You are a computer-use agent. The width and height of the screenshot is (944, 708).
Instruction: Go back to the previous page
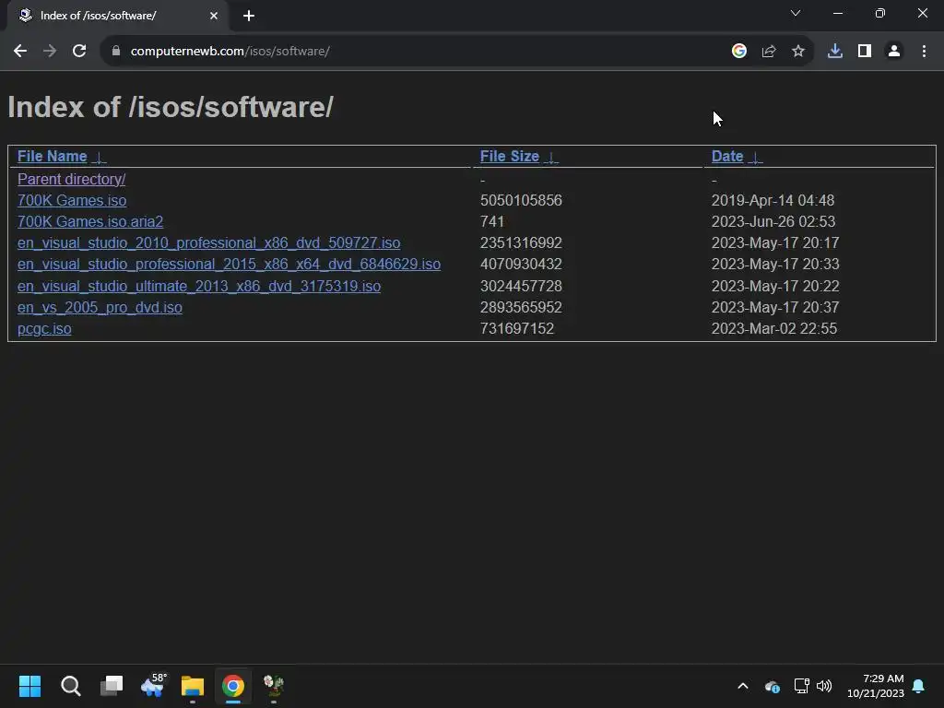tap(20, 52)
